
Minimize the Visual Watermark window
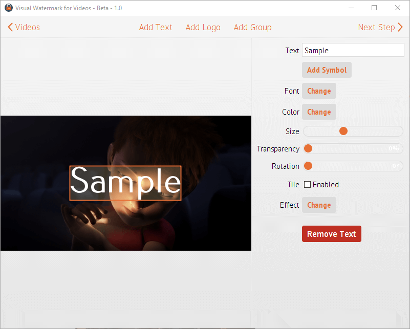click(351, 8)
